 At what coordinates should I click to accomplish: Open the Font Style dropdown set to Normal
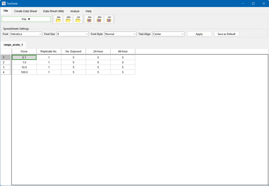(120, 34)
